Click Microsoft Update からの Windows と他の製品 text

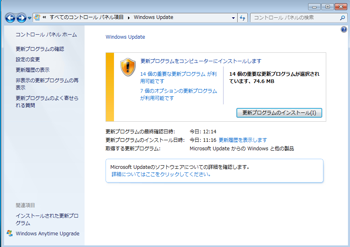(x=242, y=149)
